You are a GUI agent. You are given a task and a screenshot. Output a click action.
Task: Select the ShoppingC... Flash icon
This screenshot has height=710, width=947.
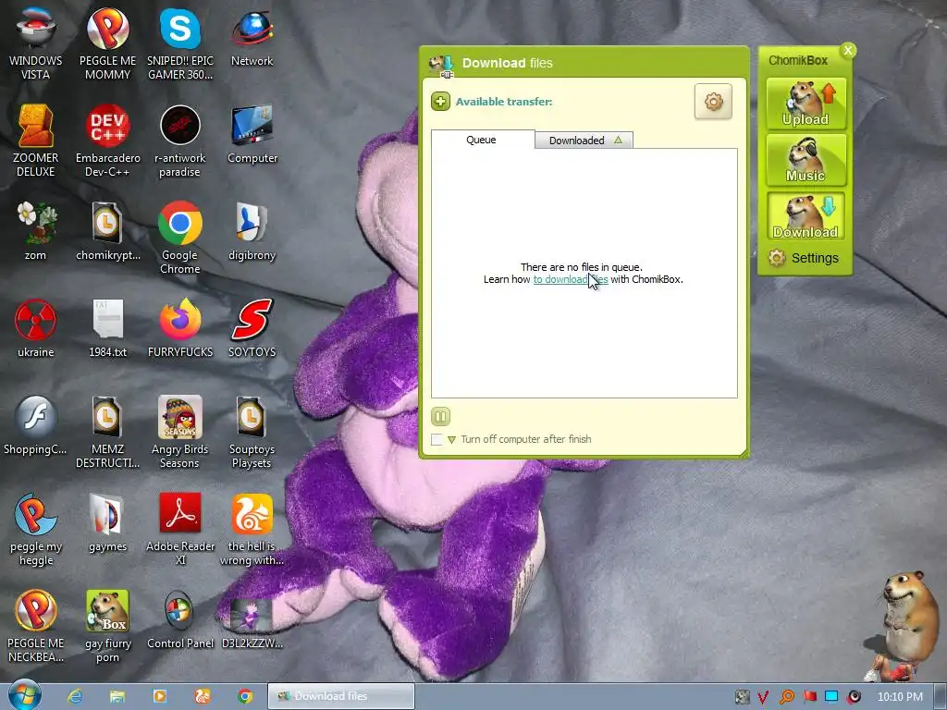point(36,425)
